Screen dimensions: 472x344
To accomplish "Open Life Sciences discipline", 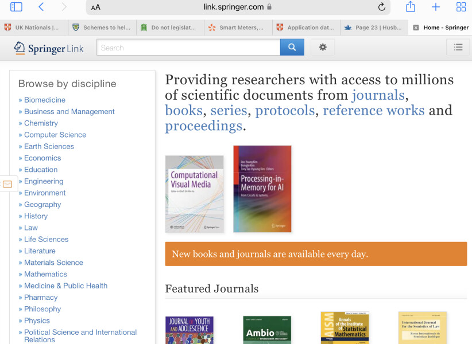I will [x=46, y=240].
